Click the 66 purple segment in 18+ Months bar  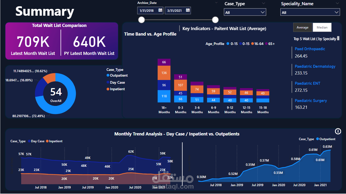click(x=164, y=62)
